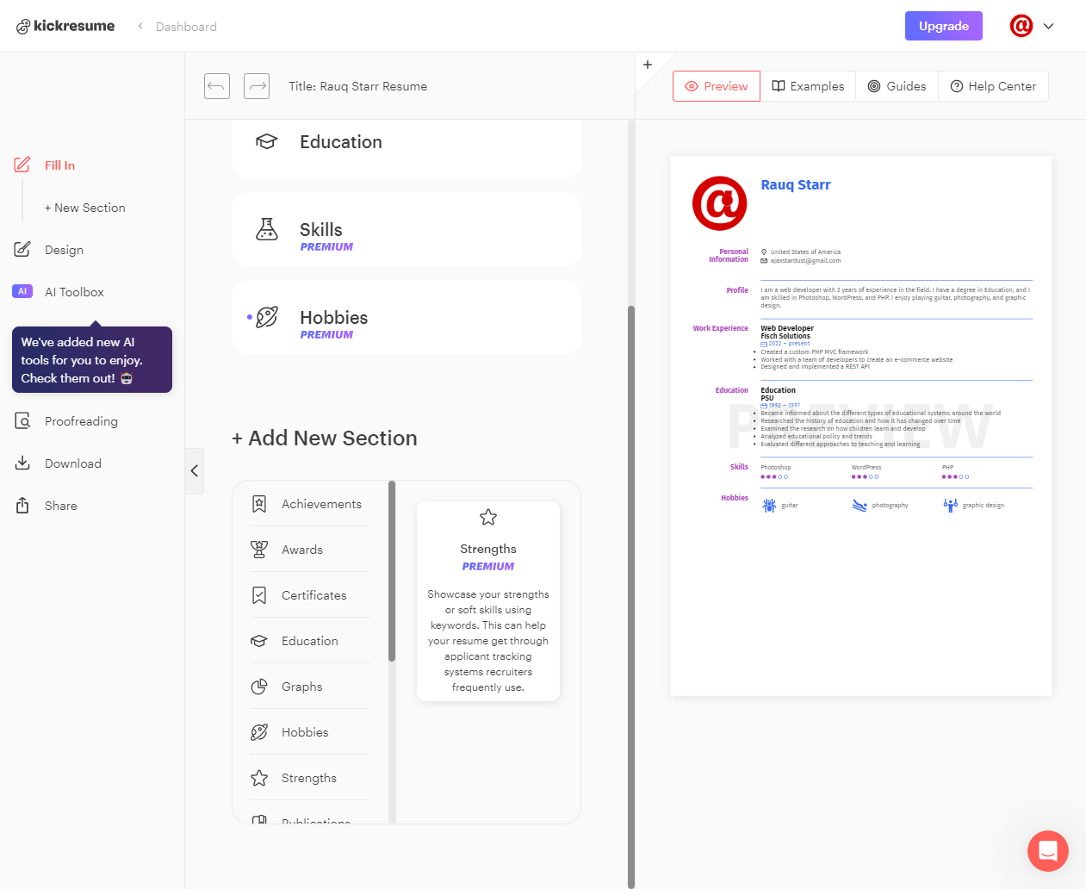Click the plus icon above preview
The image size is (1086, 889).
coord(648,65)
